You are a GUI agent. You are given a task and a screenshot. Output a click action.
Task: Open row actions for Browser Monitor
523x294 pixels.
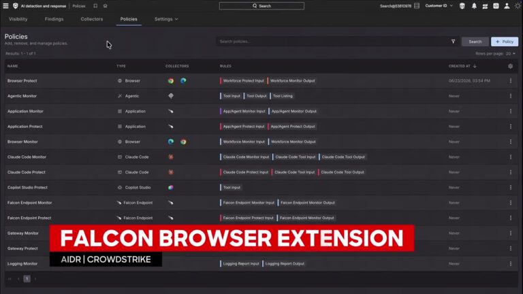point(510,142)
